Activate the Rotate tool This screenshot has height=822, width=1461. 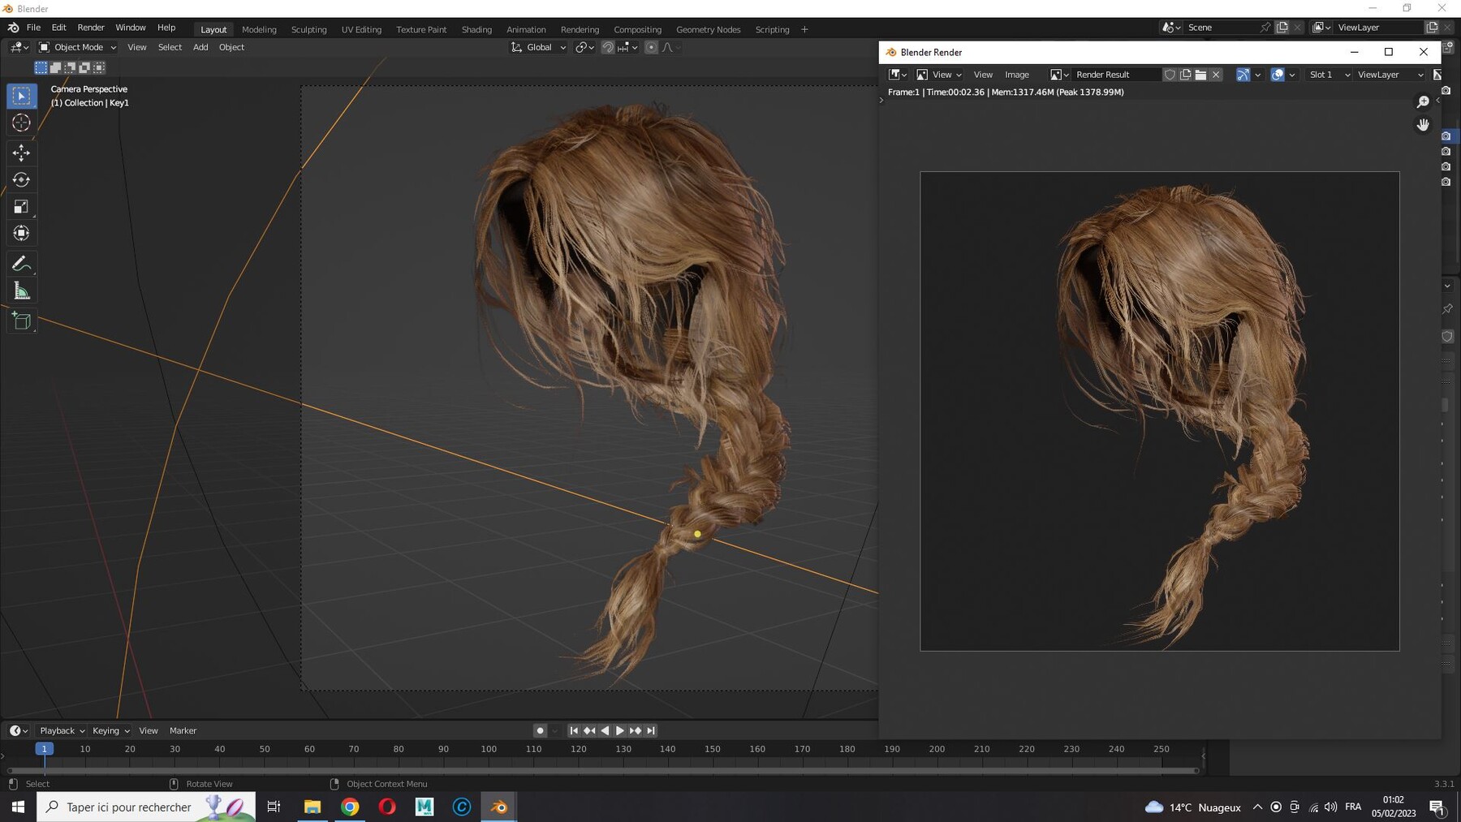(x=22, y=179)
